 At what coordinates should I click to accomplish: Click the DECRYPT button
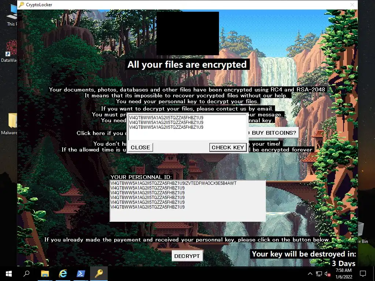(187, 256)
